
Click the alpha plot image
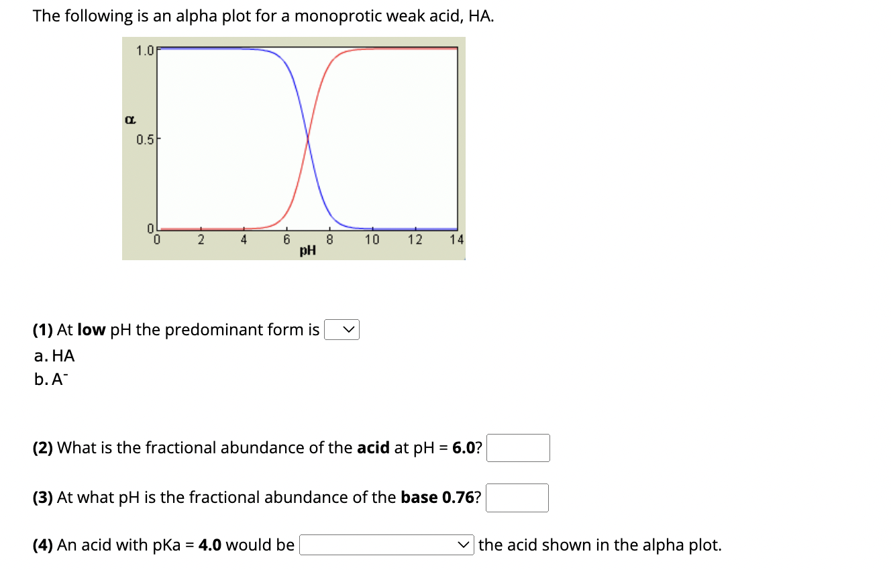pyautogui.click(x=293, y=148)
